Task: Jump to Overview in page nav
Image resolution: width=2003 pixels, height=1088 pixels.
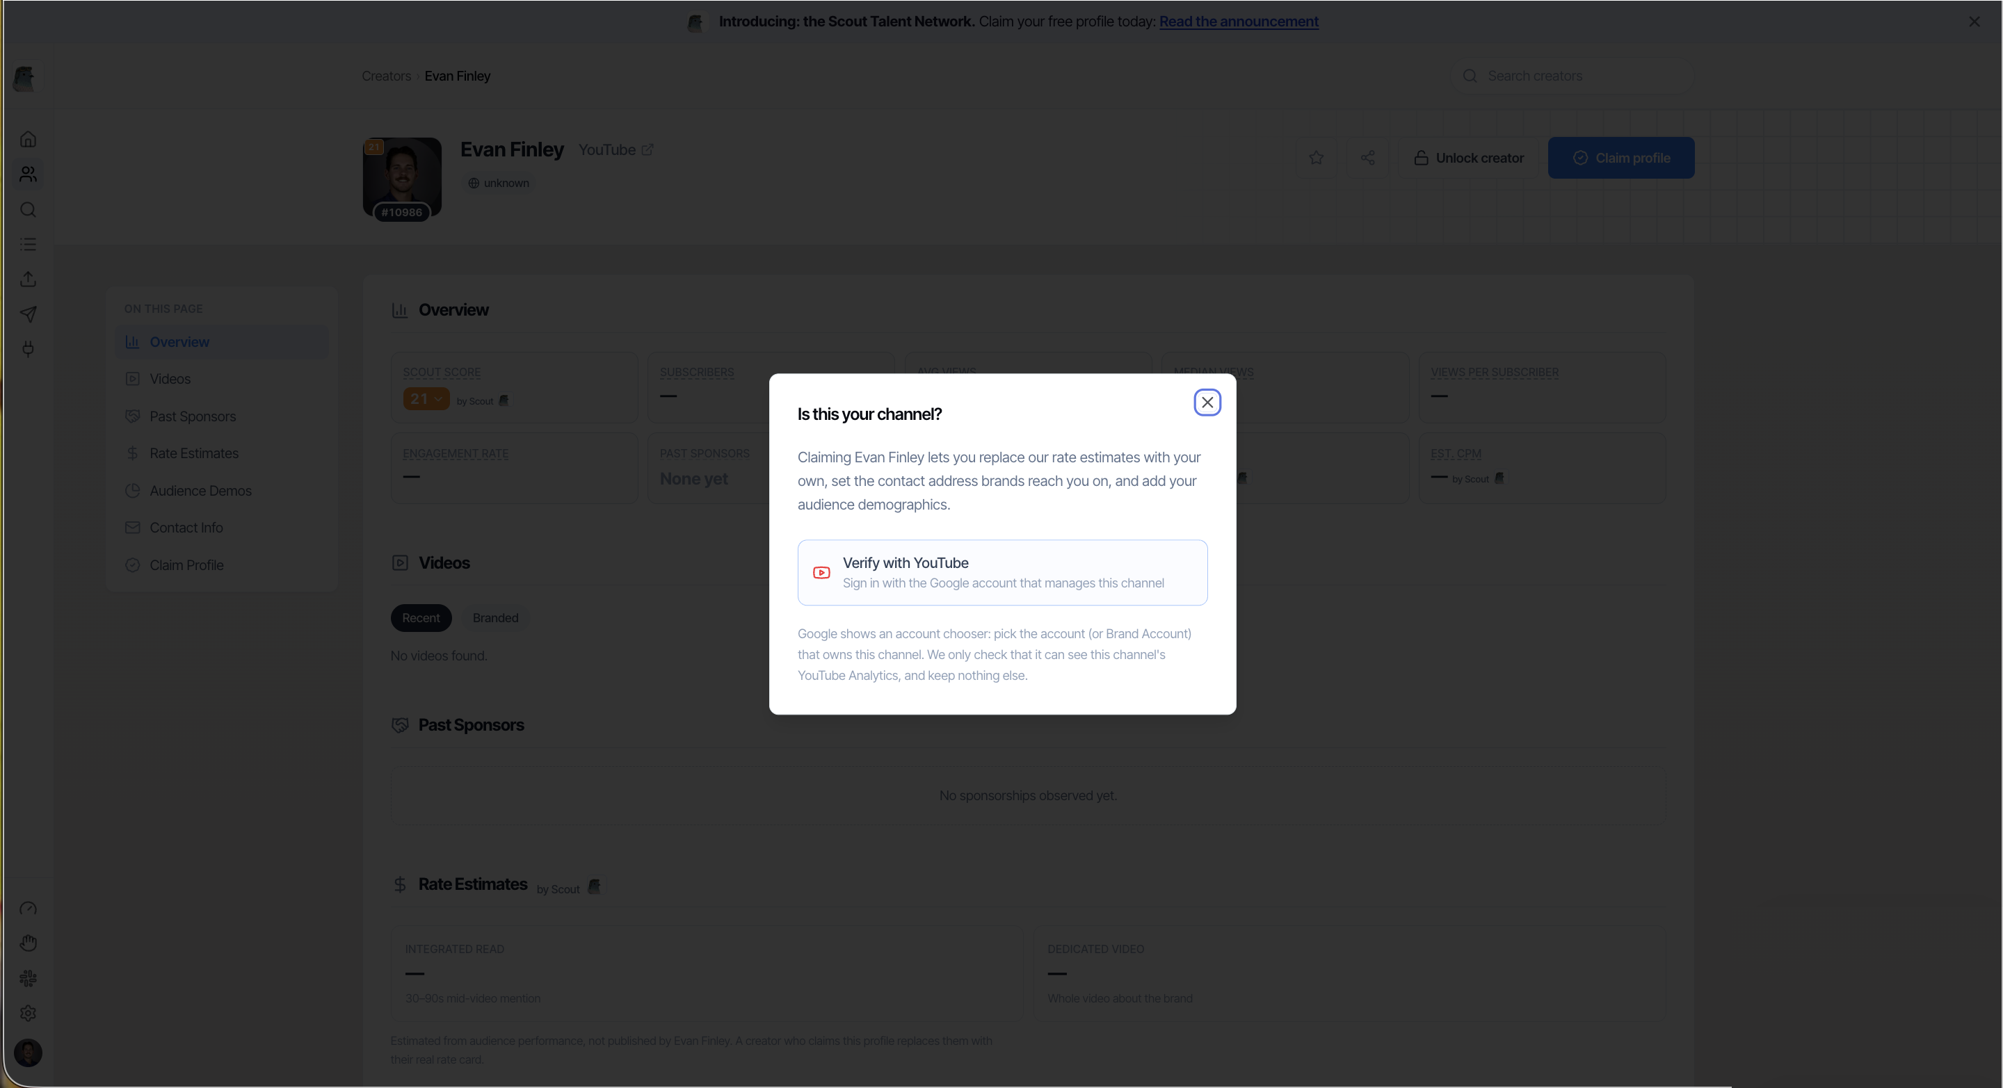Action: click(x=223, y=342)
